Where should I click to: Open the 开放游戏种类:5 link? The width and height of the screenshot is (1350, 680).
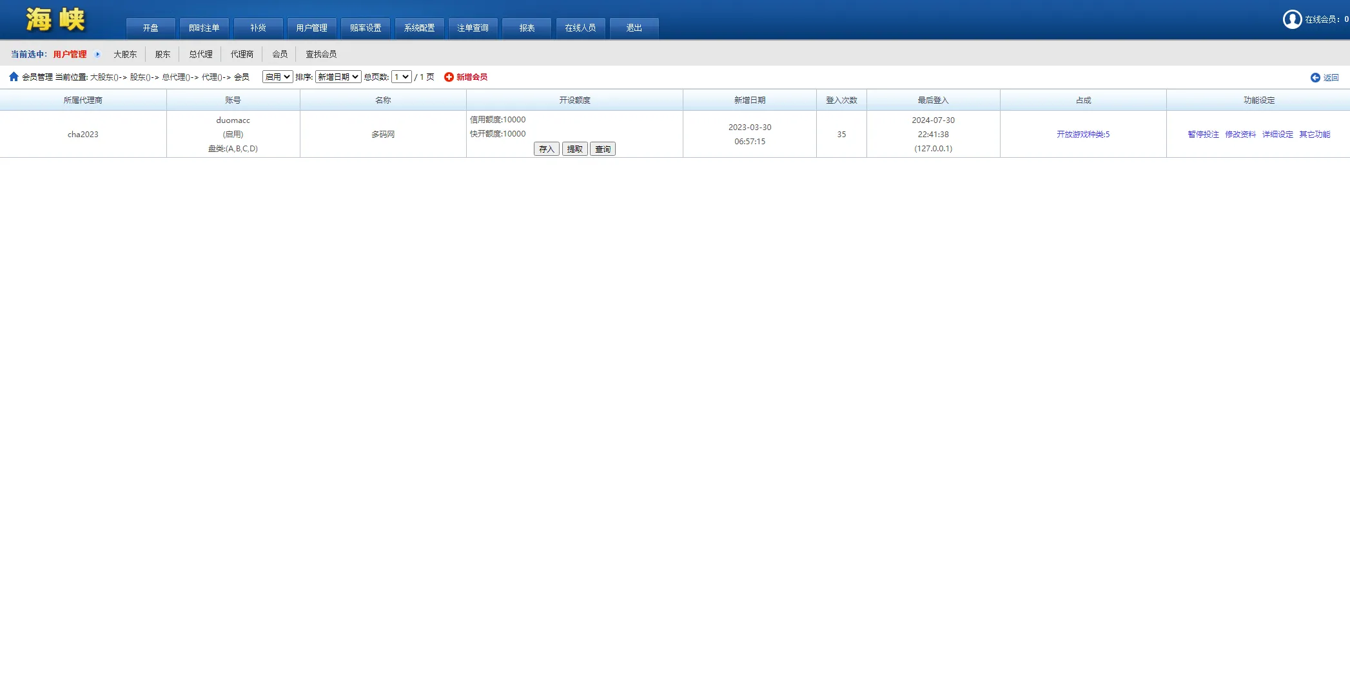(1082, 135)
